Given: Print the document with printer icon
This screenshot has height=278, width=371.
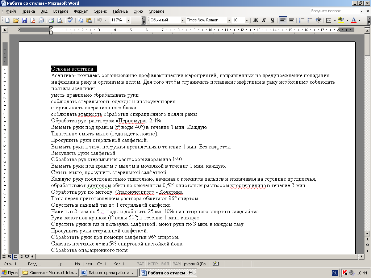Looking at the screenshot, I should (x=51, y=20).
